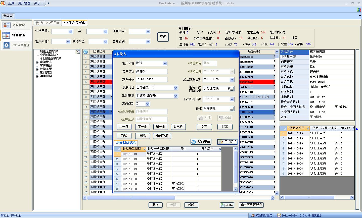Click the Foxtable logo icon in title bar

3,3
